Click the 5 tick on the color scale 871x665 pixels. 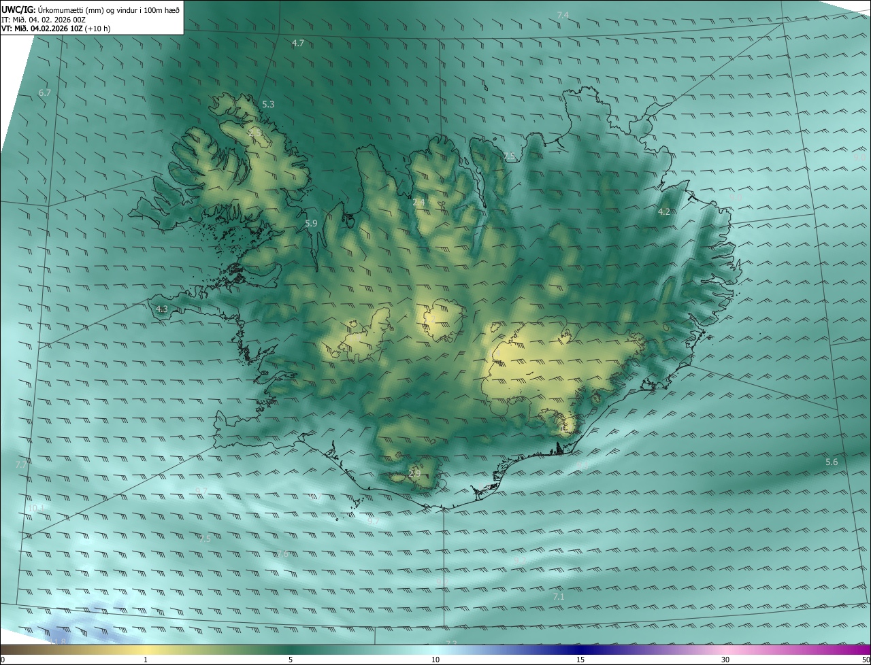coord(291,660)
